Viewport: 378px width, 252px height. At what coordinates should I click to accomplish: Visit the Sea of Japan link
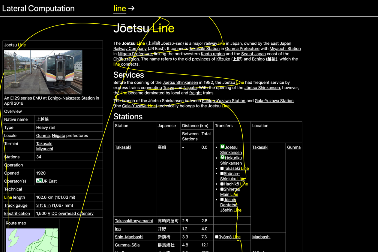click(253, 54)
